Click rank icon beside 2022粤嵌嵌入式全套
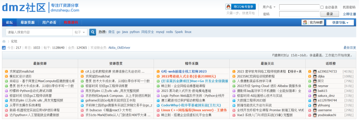 (x=158, y=76)
